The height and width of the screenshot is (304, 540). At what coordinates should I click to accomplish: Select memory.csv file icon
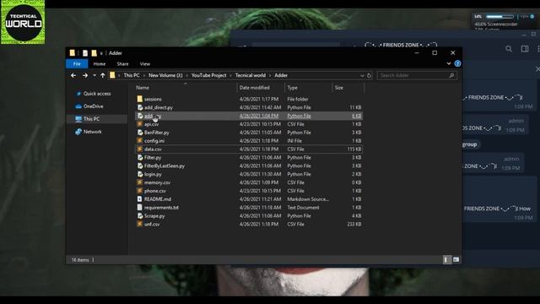coord(139,182)
